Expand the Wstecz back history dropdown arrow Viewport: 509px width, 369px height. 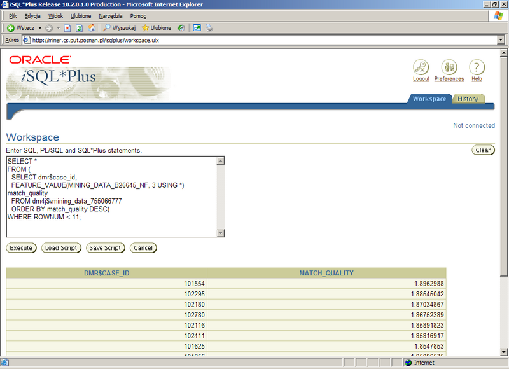click(40, 28)
